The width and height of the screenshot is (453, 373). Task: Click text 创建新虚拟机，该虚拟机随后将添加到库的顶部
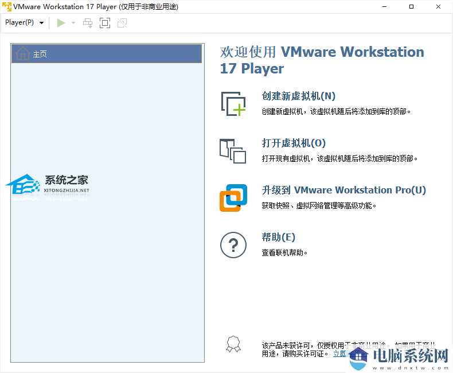click(x=336, y=111)
